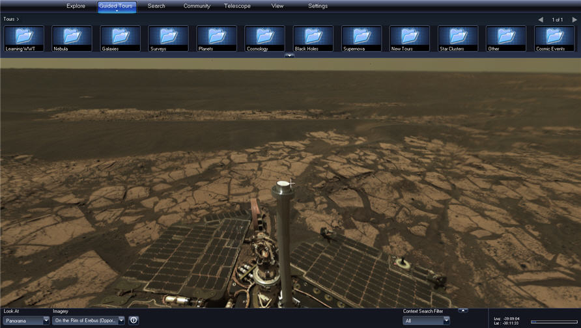Image resolution: width=581 pixels, height=328 pixels.
Task: Open the Black Holes tours folder
Action: coord(313,38)
